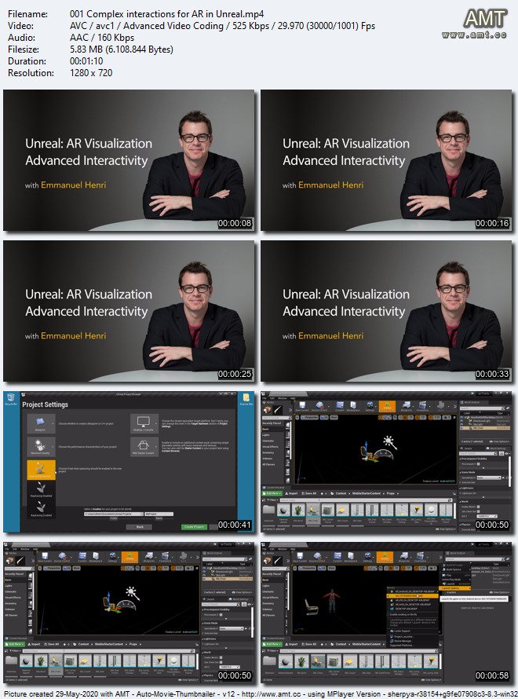Choose Device Manager in the launch menu
The image size is (518, 699).
pyautogui.click(x=403, y=640)
